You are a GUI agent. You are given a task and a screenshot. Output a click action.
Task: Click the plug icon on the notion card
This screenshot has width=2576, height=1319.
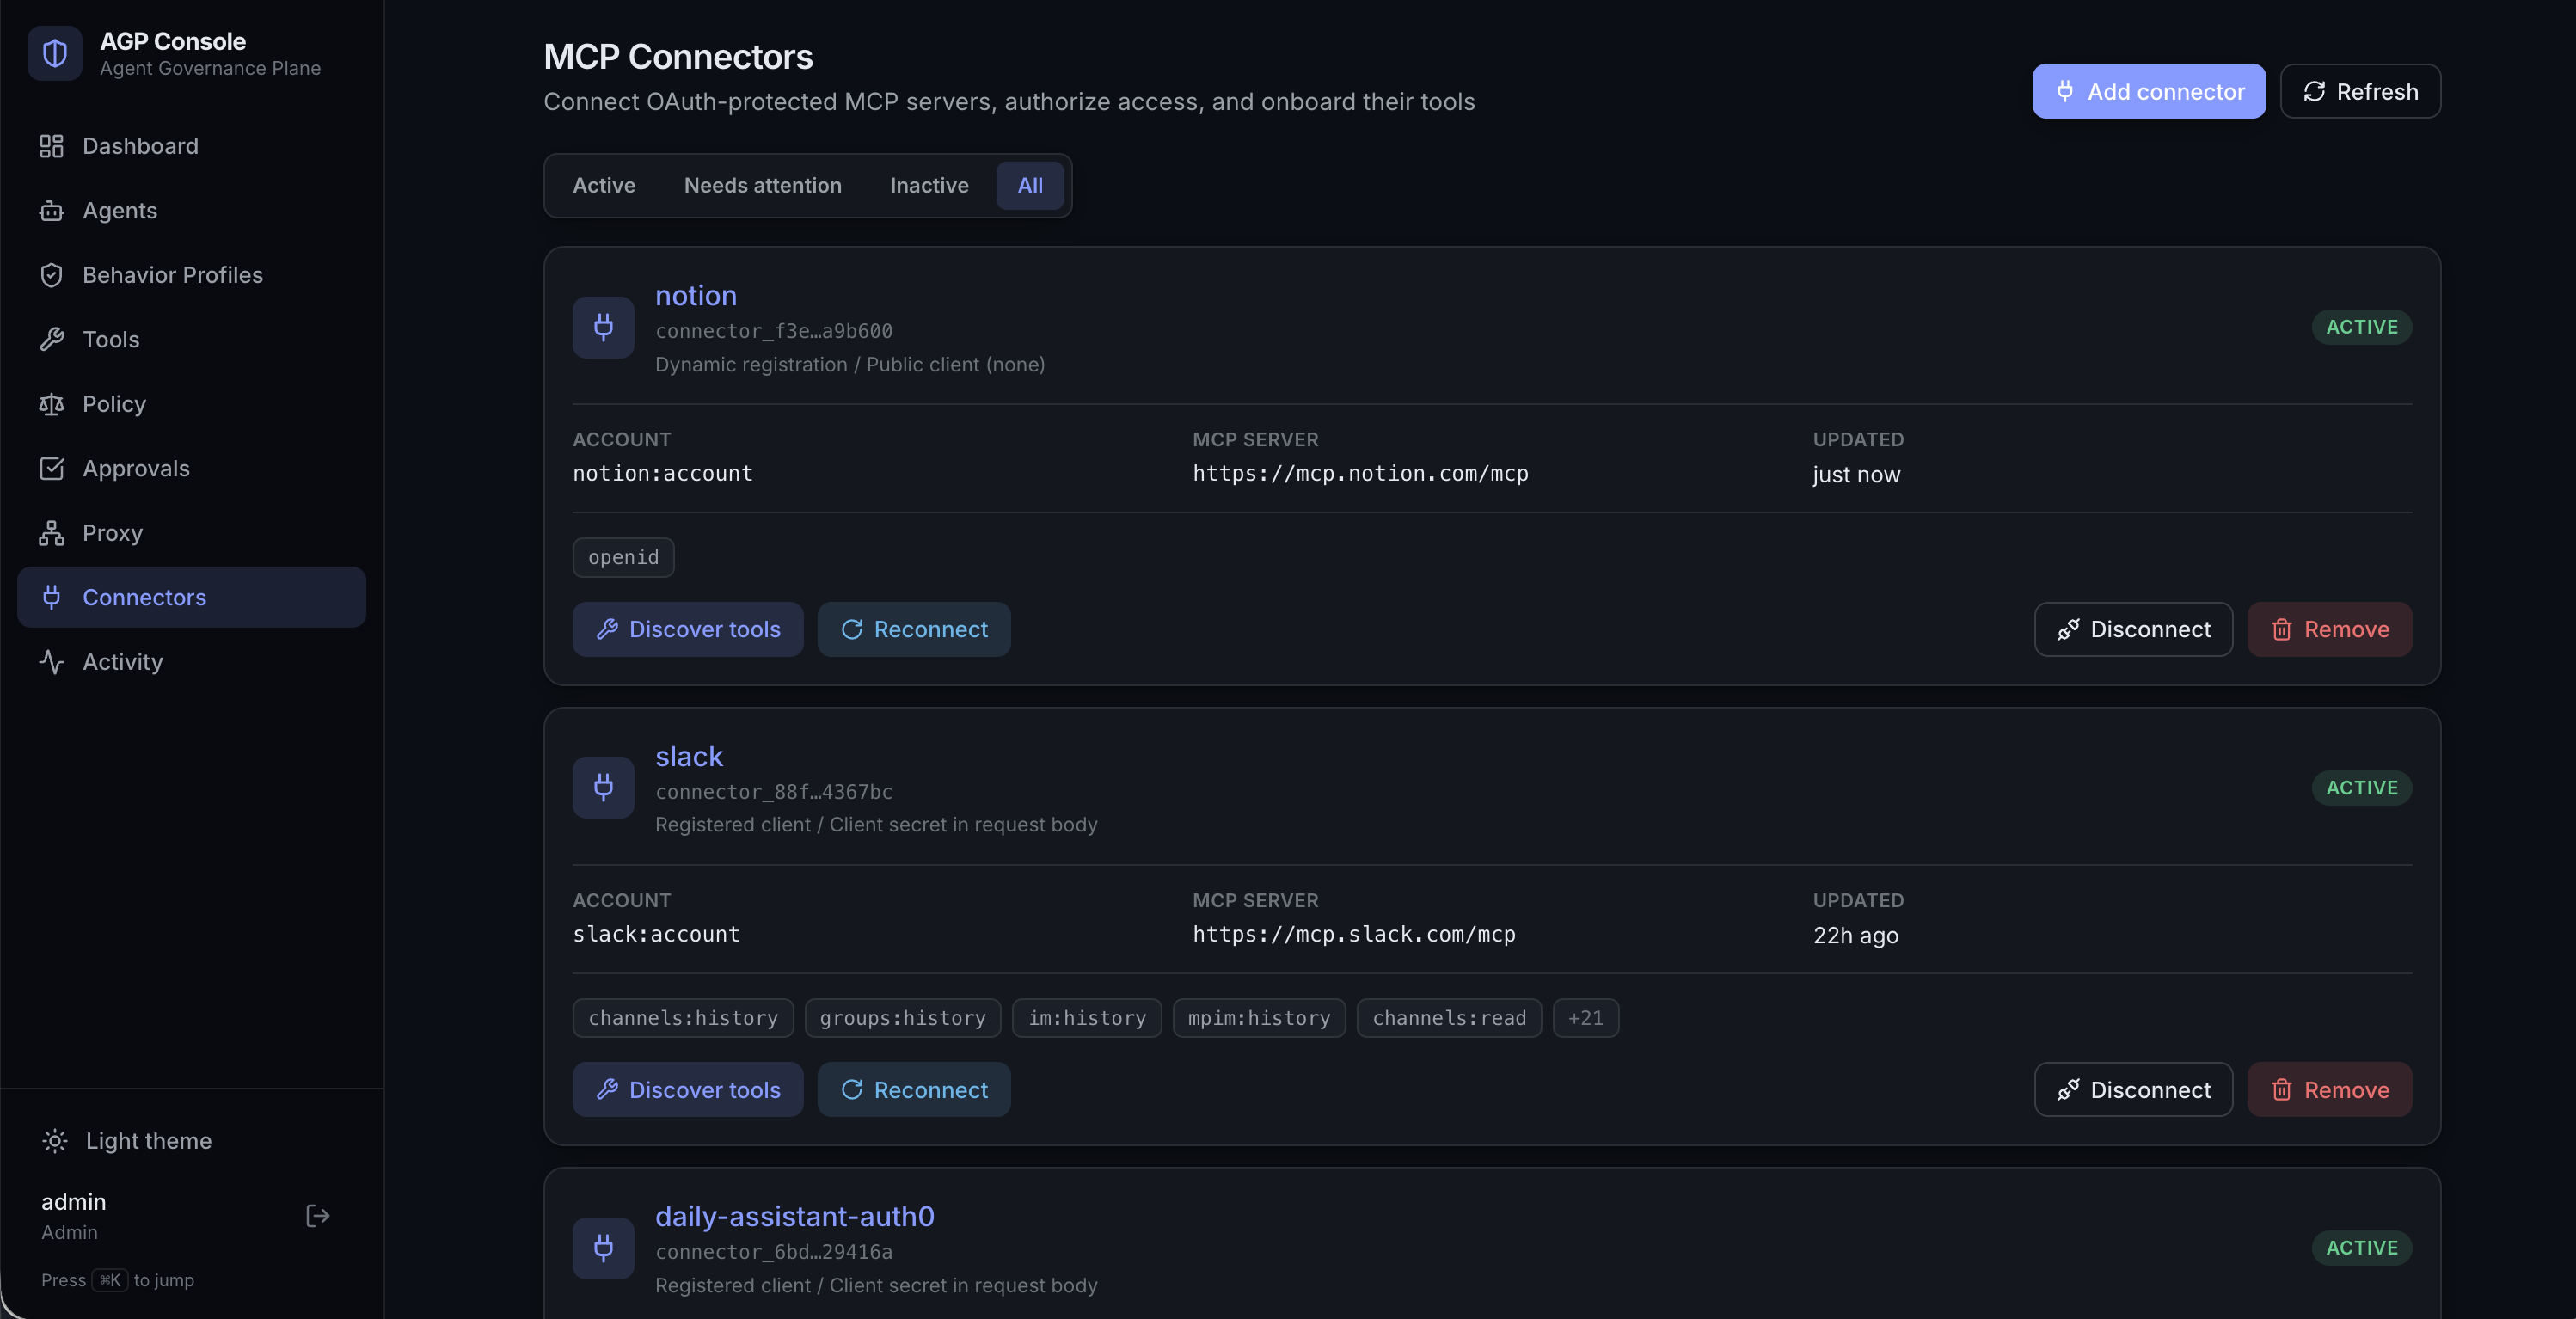coord(603,327)
